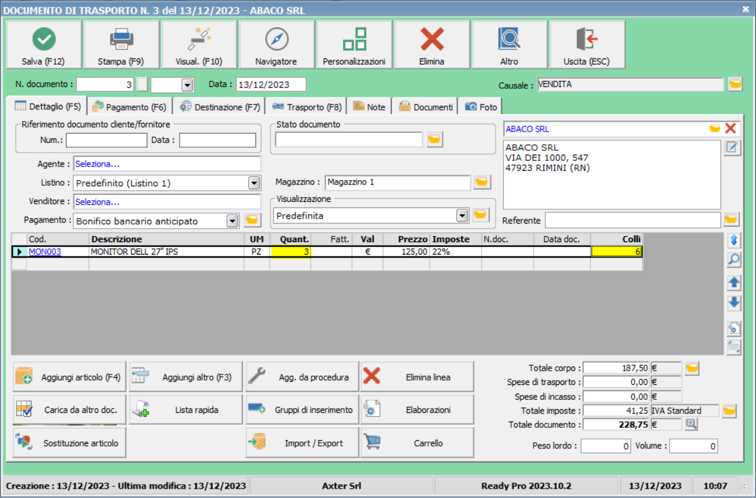Move row up with blue up arrow
This screenshot has width=756, height=498.
pos(734,283)
